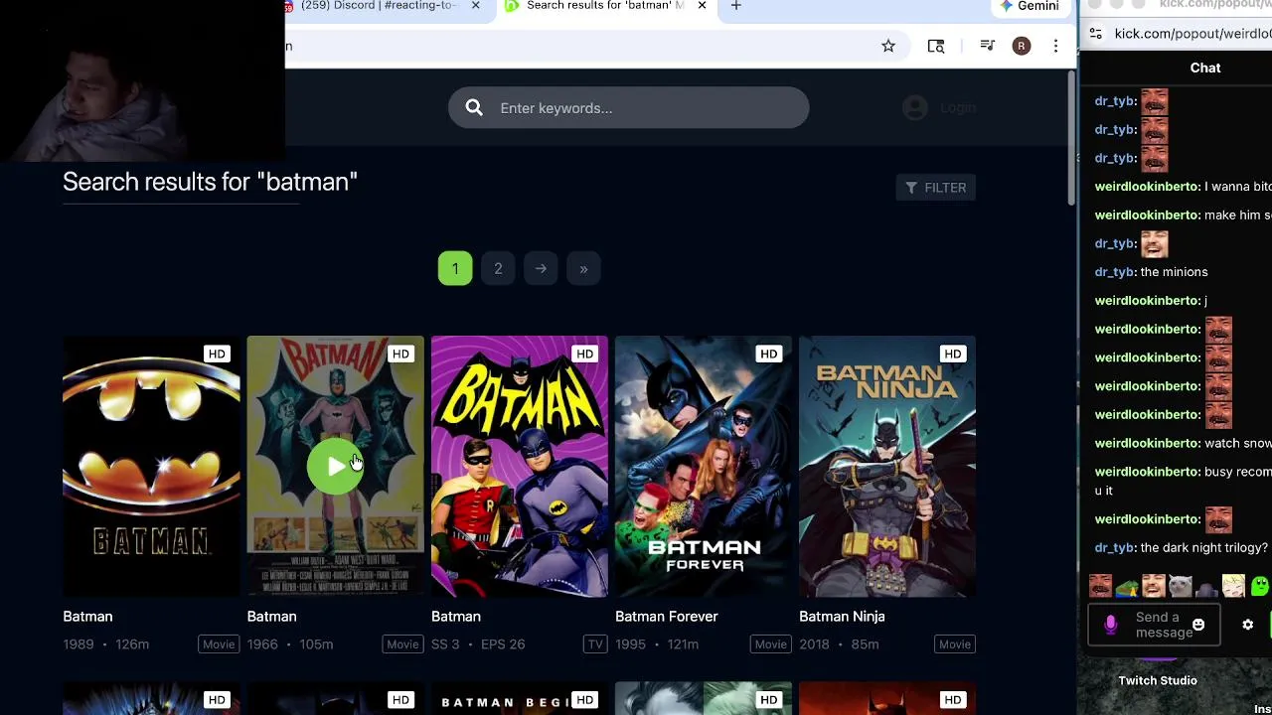This screenshot has width=1272, height=715.
Task: Bookmark page with the star icon
Action: click(x=888, y=46)
